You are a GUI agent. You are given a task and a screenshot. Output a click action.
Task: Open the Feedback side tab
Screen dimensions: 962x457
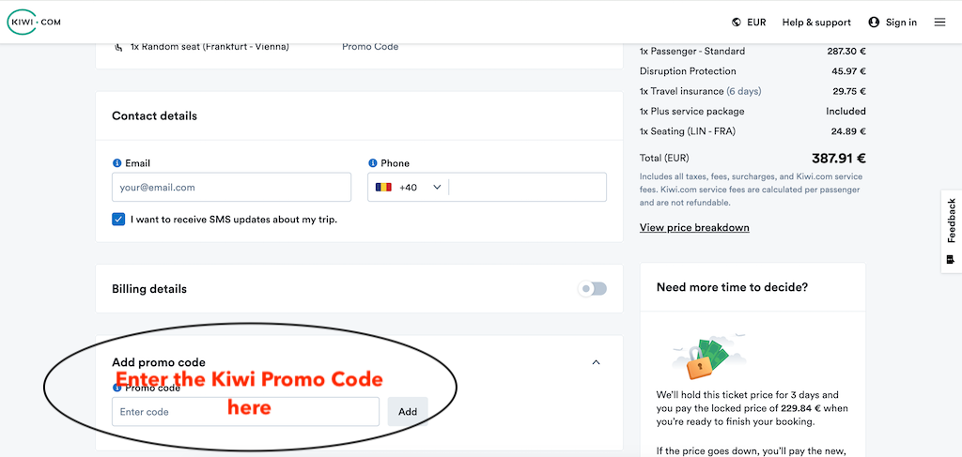951,231
